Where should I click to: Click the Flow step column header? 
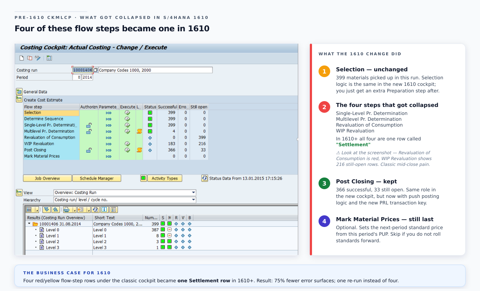tap(51, 107)
